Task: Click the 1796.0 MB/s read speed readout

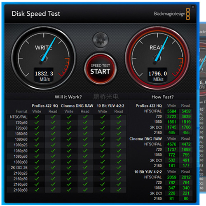Action: coord(157,76)
